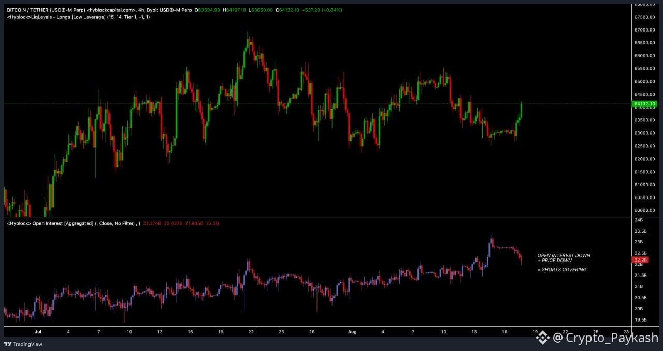
Task: Click the 63000.00 price axis label
Action: pos(645,133)
